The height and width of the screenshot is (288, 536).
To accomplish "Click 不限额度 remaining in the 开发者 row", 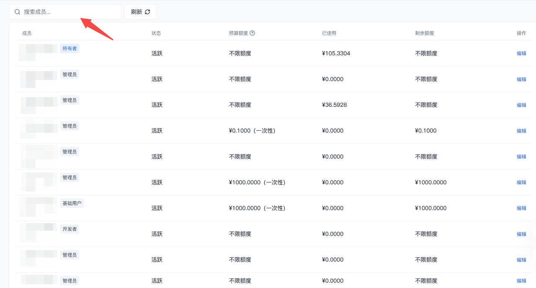I will pyautogui.click(x=426, y=234).
